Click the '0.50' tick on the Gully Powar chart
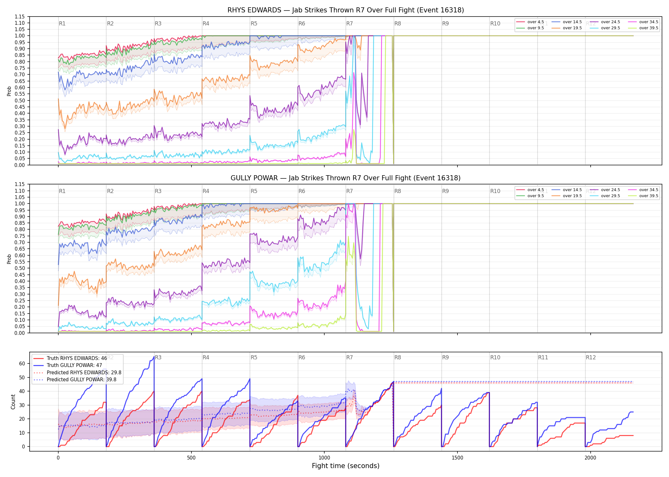This screenshot has height=477, width=669. point(20,268)
